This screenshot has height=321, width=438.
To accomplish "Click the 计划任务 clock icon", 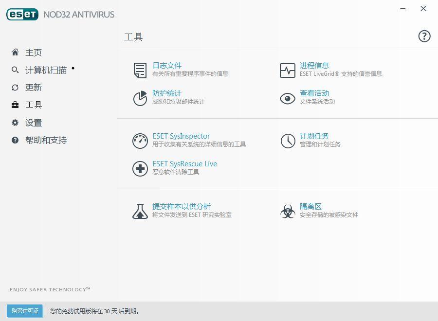I will pos(288,141).
